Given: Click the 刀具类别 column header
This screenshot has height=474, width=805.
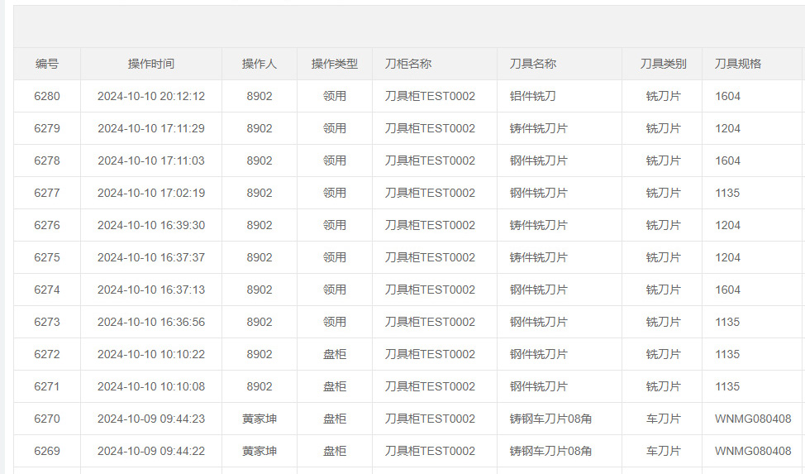Looking at the screenshot, I should click(662, 64).
